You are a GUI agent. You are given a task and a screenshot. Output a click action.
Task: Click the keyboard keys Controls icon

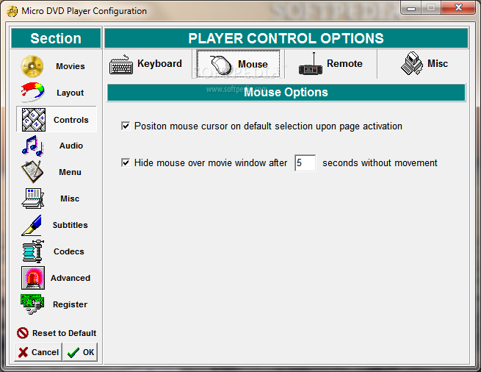click(x=34, y=120)
